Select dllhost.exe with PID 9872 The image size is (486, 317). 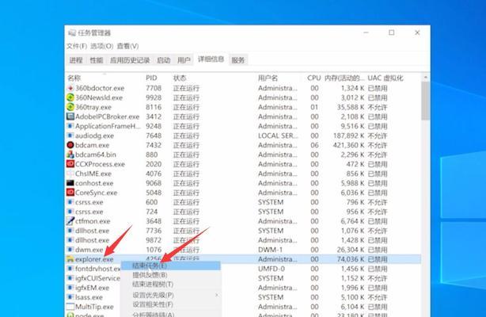243,240
